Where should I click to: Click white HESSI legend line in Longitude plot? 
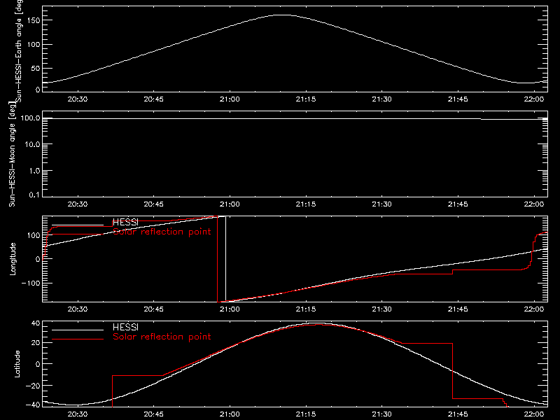point(78,225)
